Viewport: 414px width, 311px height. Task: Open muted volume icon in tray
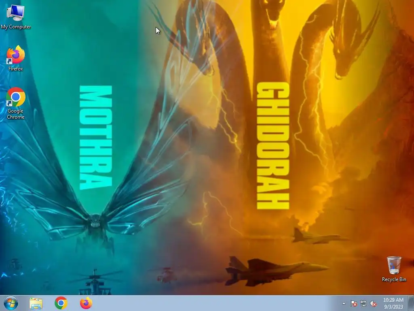coord(373,303)
